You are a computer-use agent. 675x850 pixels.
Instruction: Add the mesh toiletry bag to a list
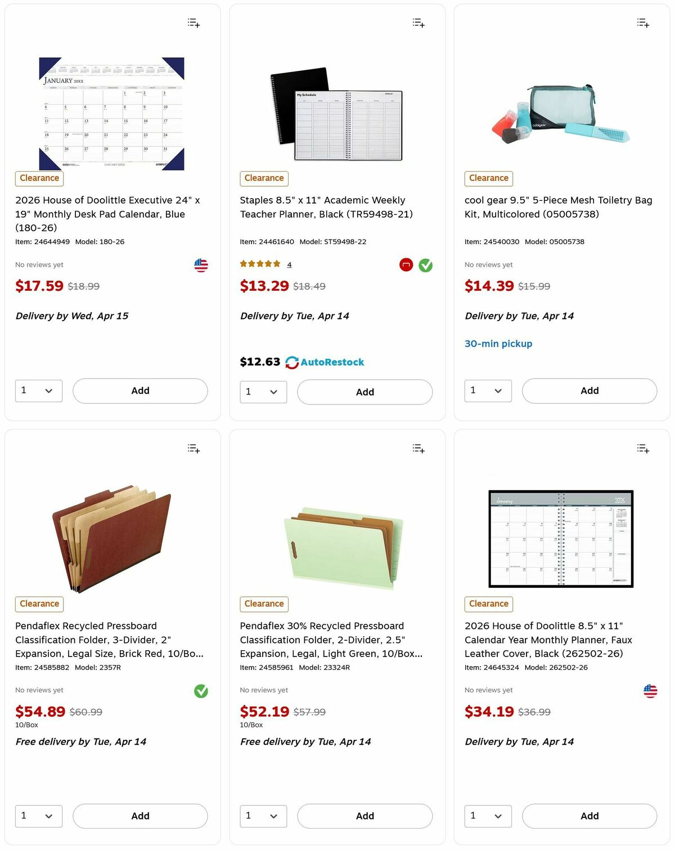click(x=642, y=23)
